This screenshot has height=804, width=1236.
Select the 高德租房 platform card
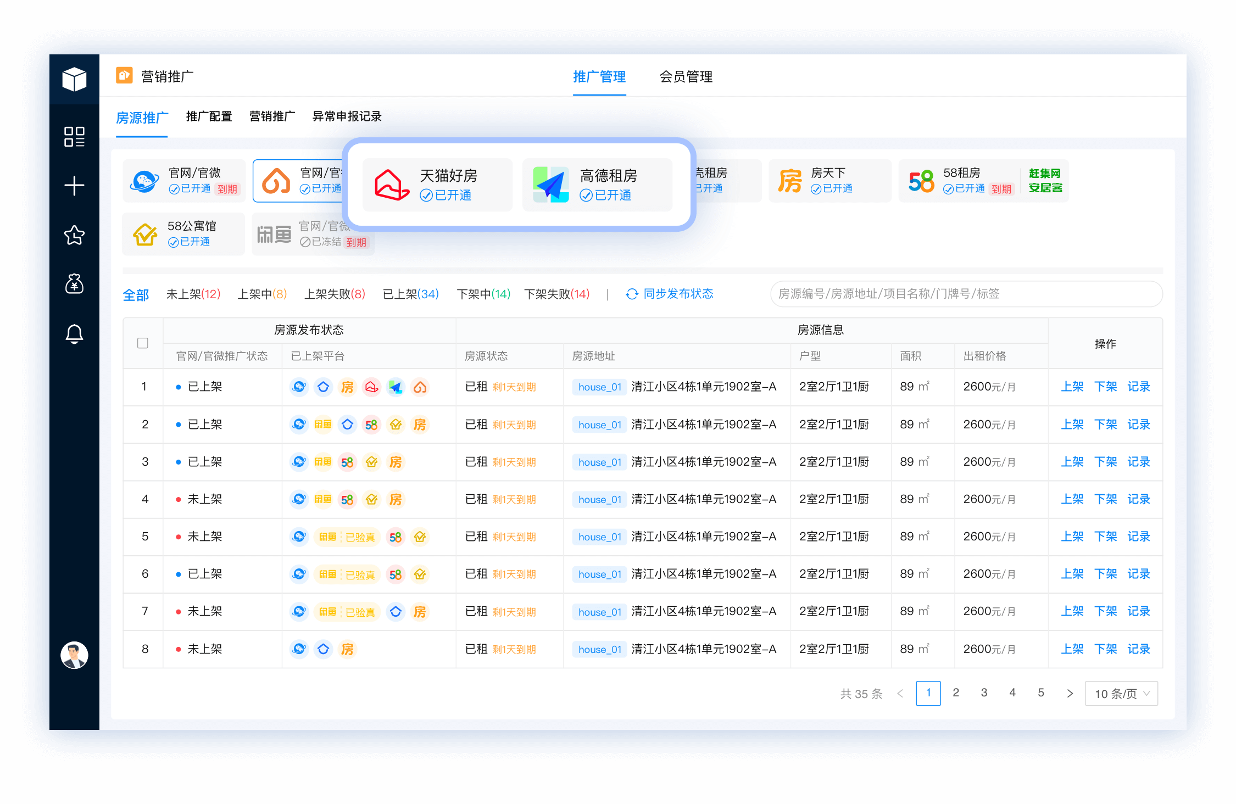click(597, 185)
